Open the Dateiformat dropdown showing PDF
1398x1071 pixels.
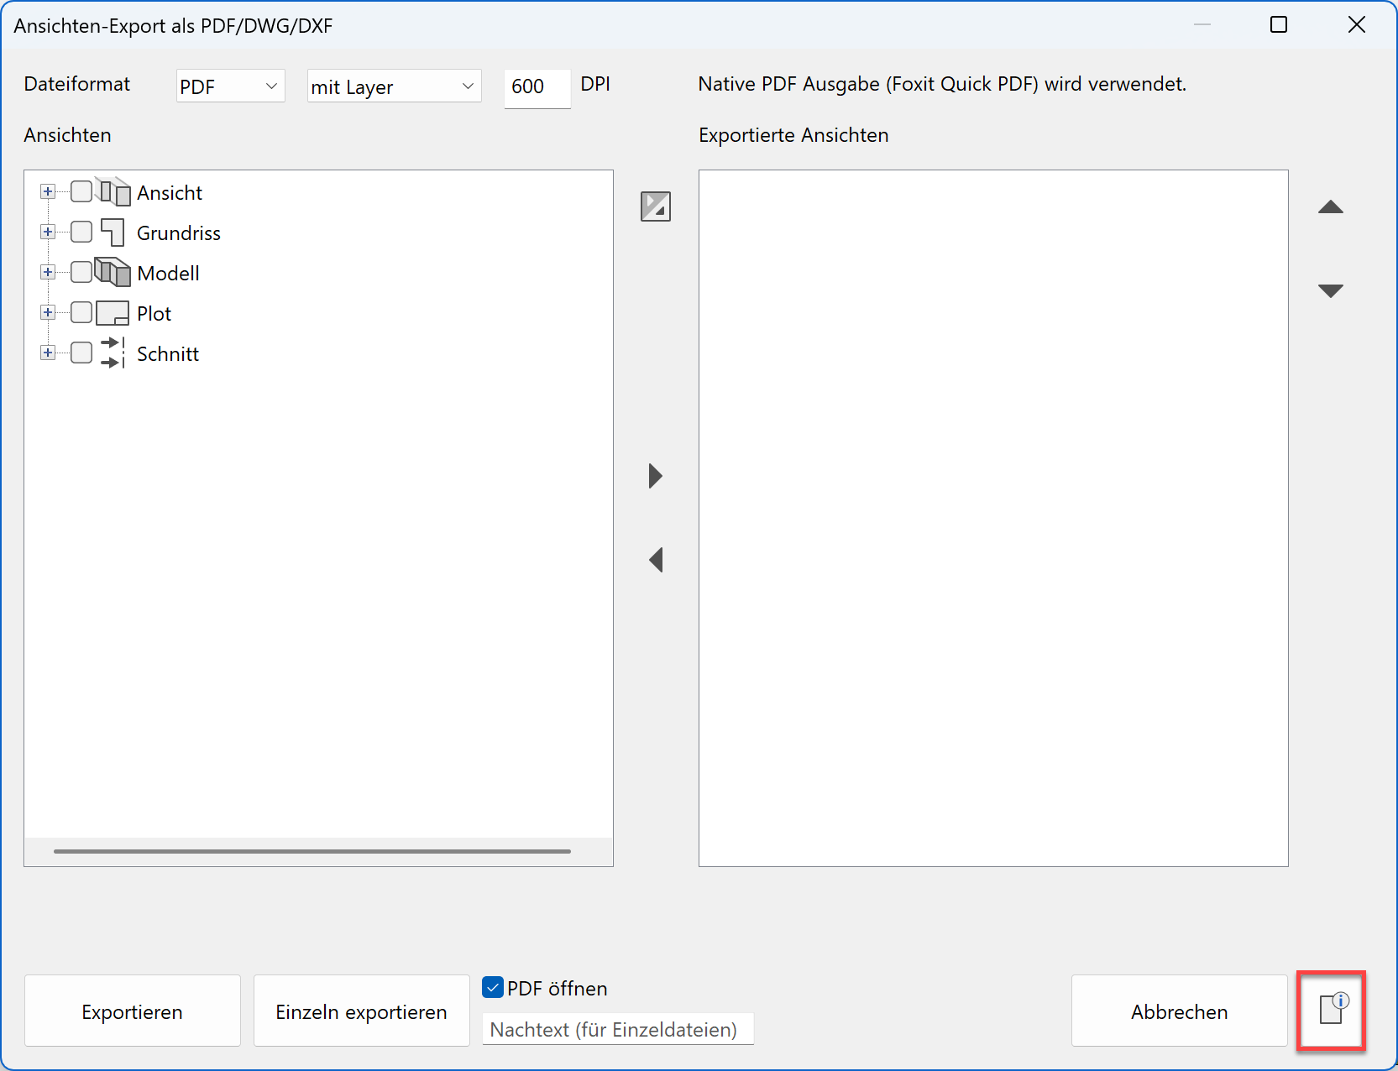(x=229, y=85)
